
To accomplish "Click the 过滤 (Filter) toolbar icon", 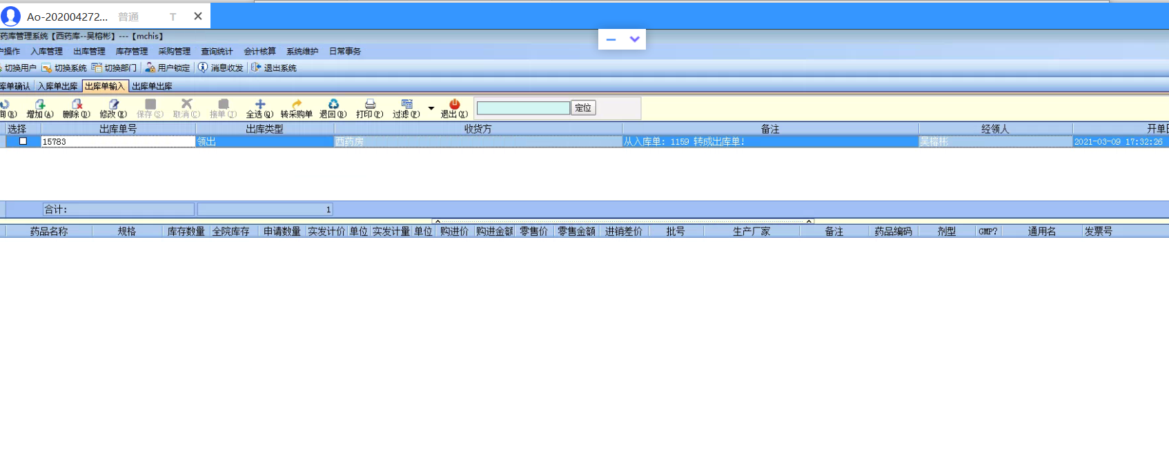I will point(406,109).
